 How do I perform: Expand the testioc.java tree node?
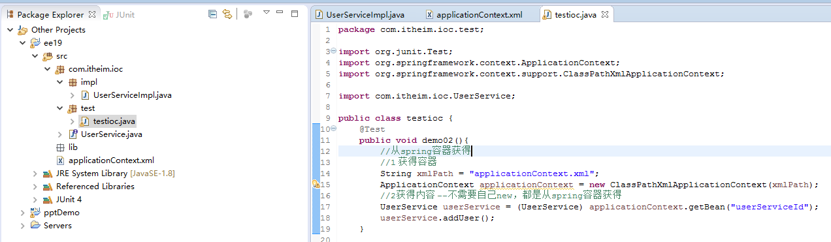tap(72, 121)
